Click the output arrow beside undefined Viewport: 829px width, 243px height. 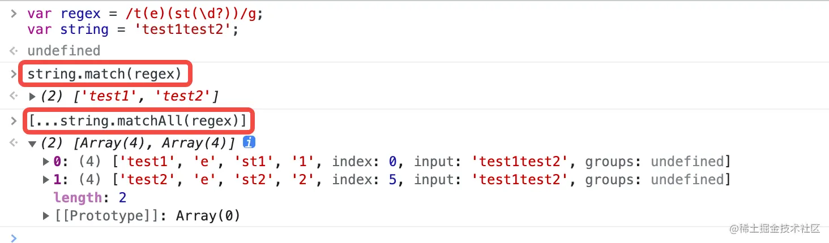tap(14, 51)
